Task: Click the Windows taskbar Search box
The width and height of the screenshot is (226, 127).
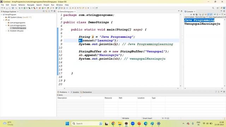Action: click(x=87, y=123)
